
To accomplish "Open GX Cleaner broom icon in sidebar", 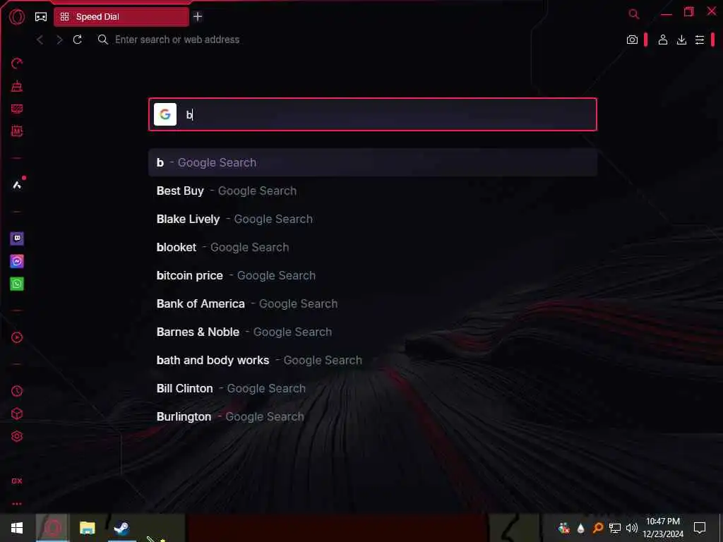I will point(17,85).
